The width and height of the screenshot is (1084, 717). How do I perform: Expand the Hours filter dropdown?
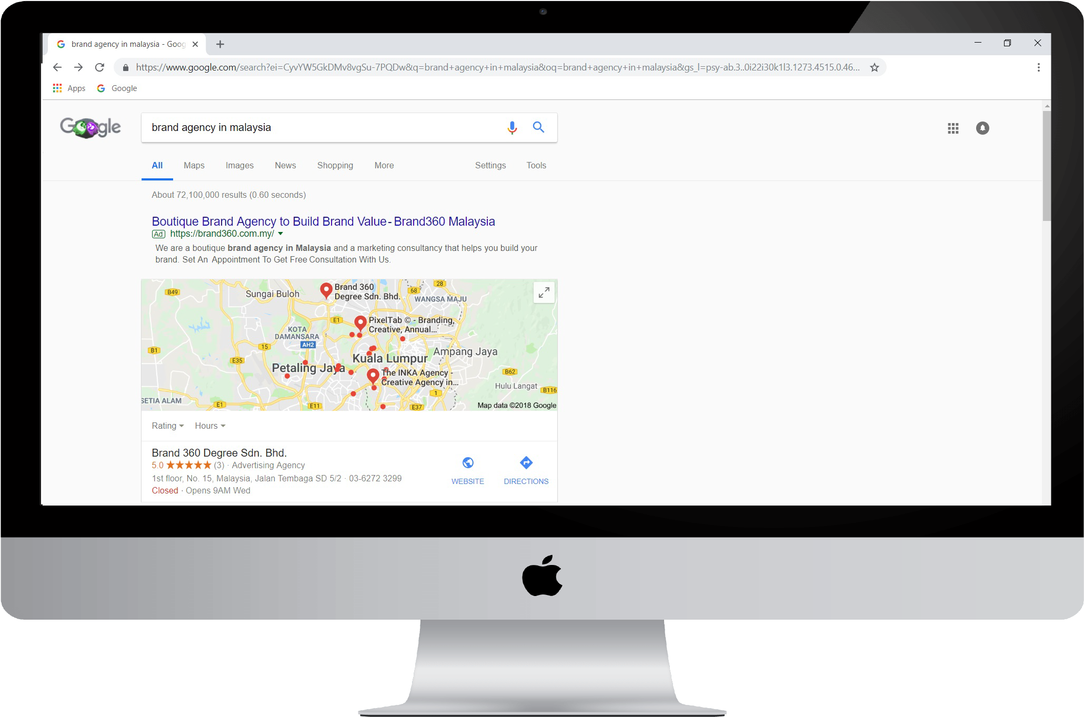click(x=210, y=426)
